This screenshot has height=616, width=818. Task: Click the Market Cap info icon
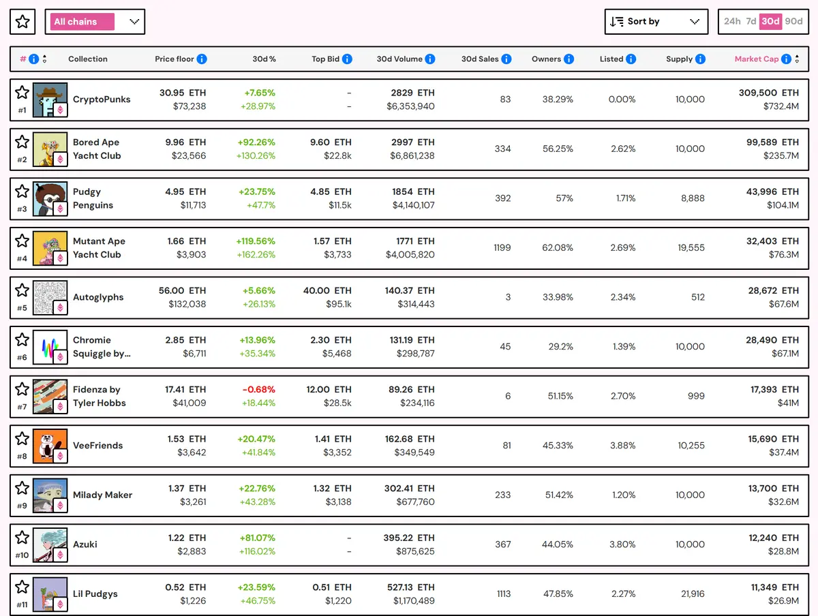click(786, 59)
